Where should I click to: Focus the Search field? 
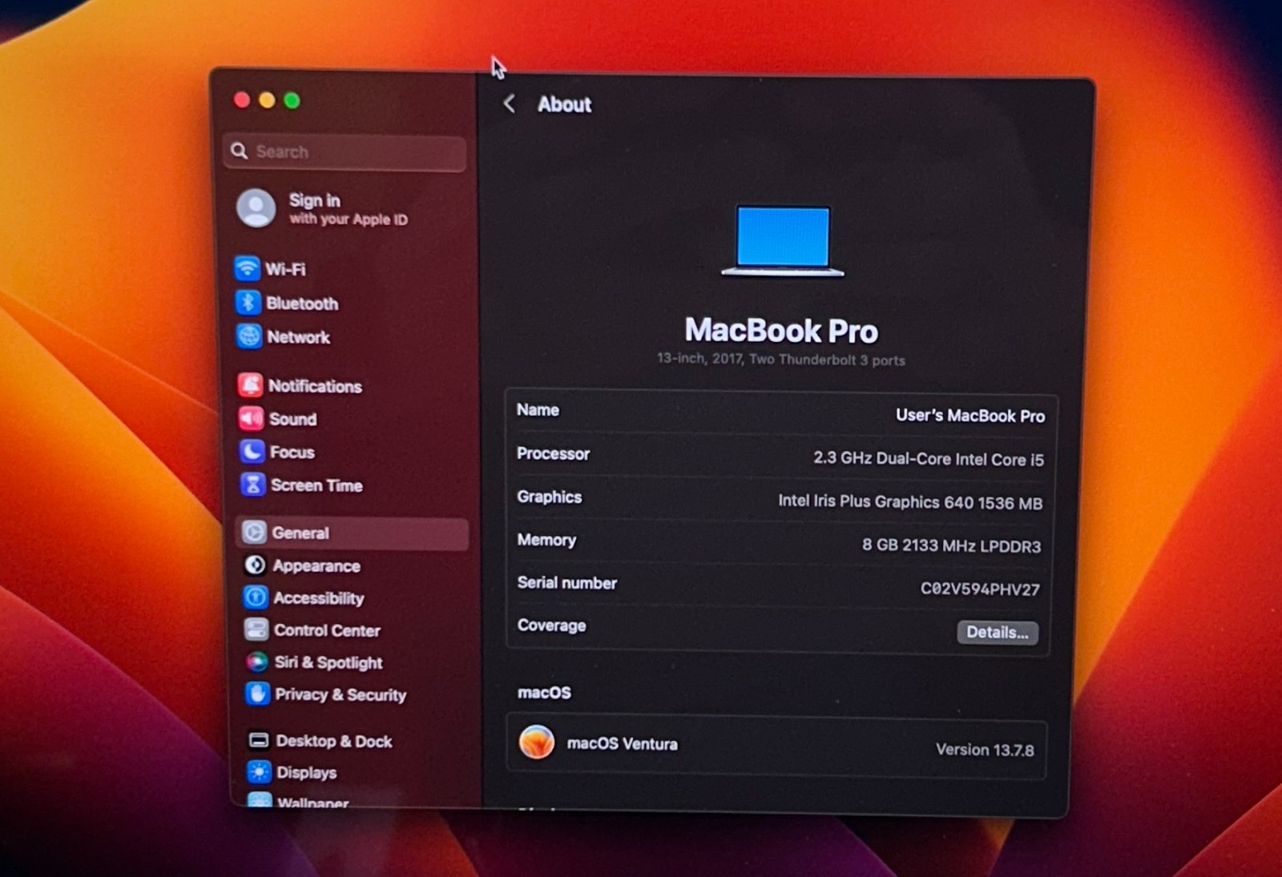[345, 152]
